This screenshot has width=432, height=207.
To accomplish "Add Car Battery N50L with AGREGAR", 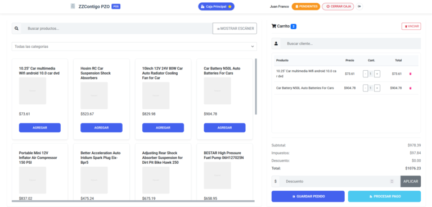I will pos(224,128).
